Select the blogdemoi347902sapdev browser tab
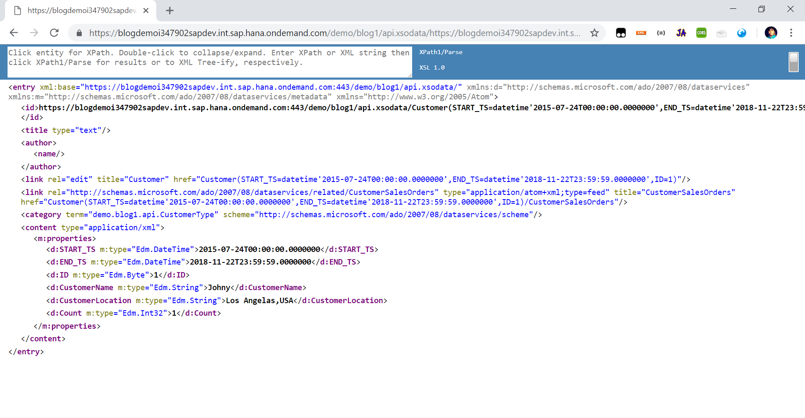This screenshot has height=418, width=805. click(x=80, y=10)
